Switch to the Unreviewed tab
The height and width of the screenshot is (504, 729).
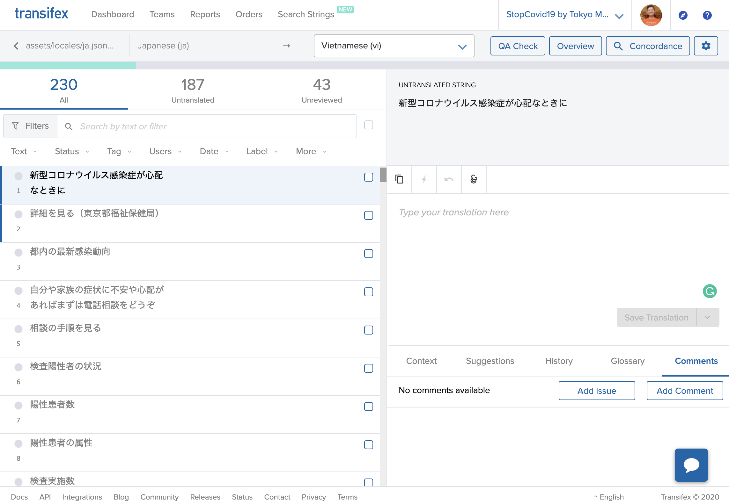click(322, 90)
